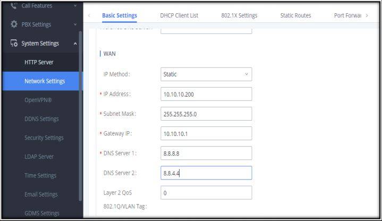
Task: Open OpenVPN® settings page
Action: coord(38,100)
